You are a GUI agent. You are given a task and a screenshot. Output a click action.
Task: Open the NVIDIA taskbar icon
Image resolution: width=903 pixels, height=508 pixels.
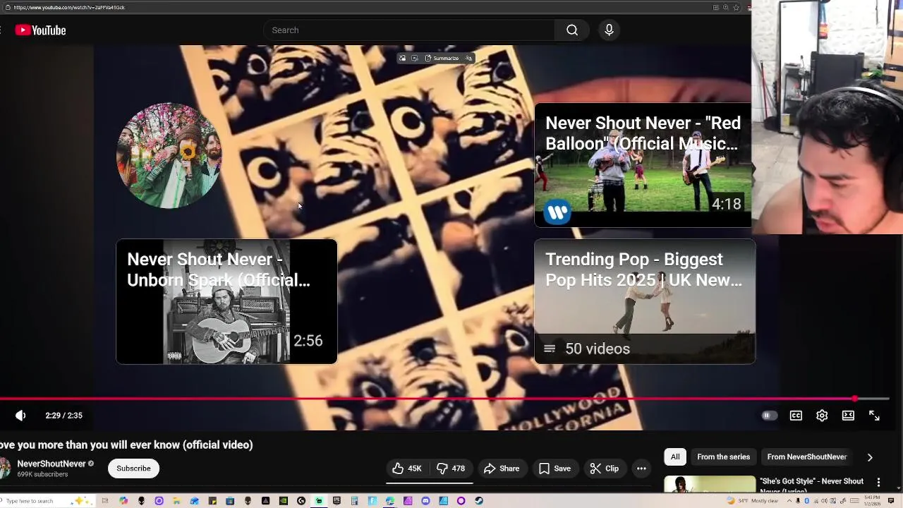(284, 501)
